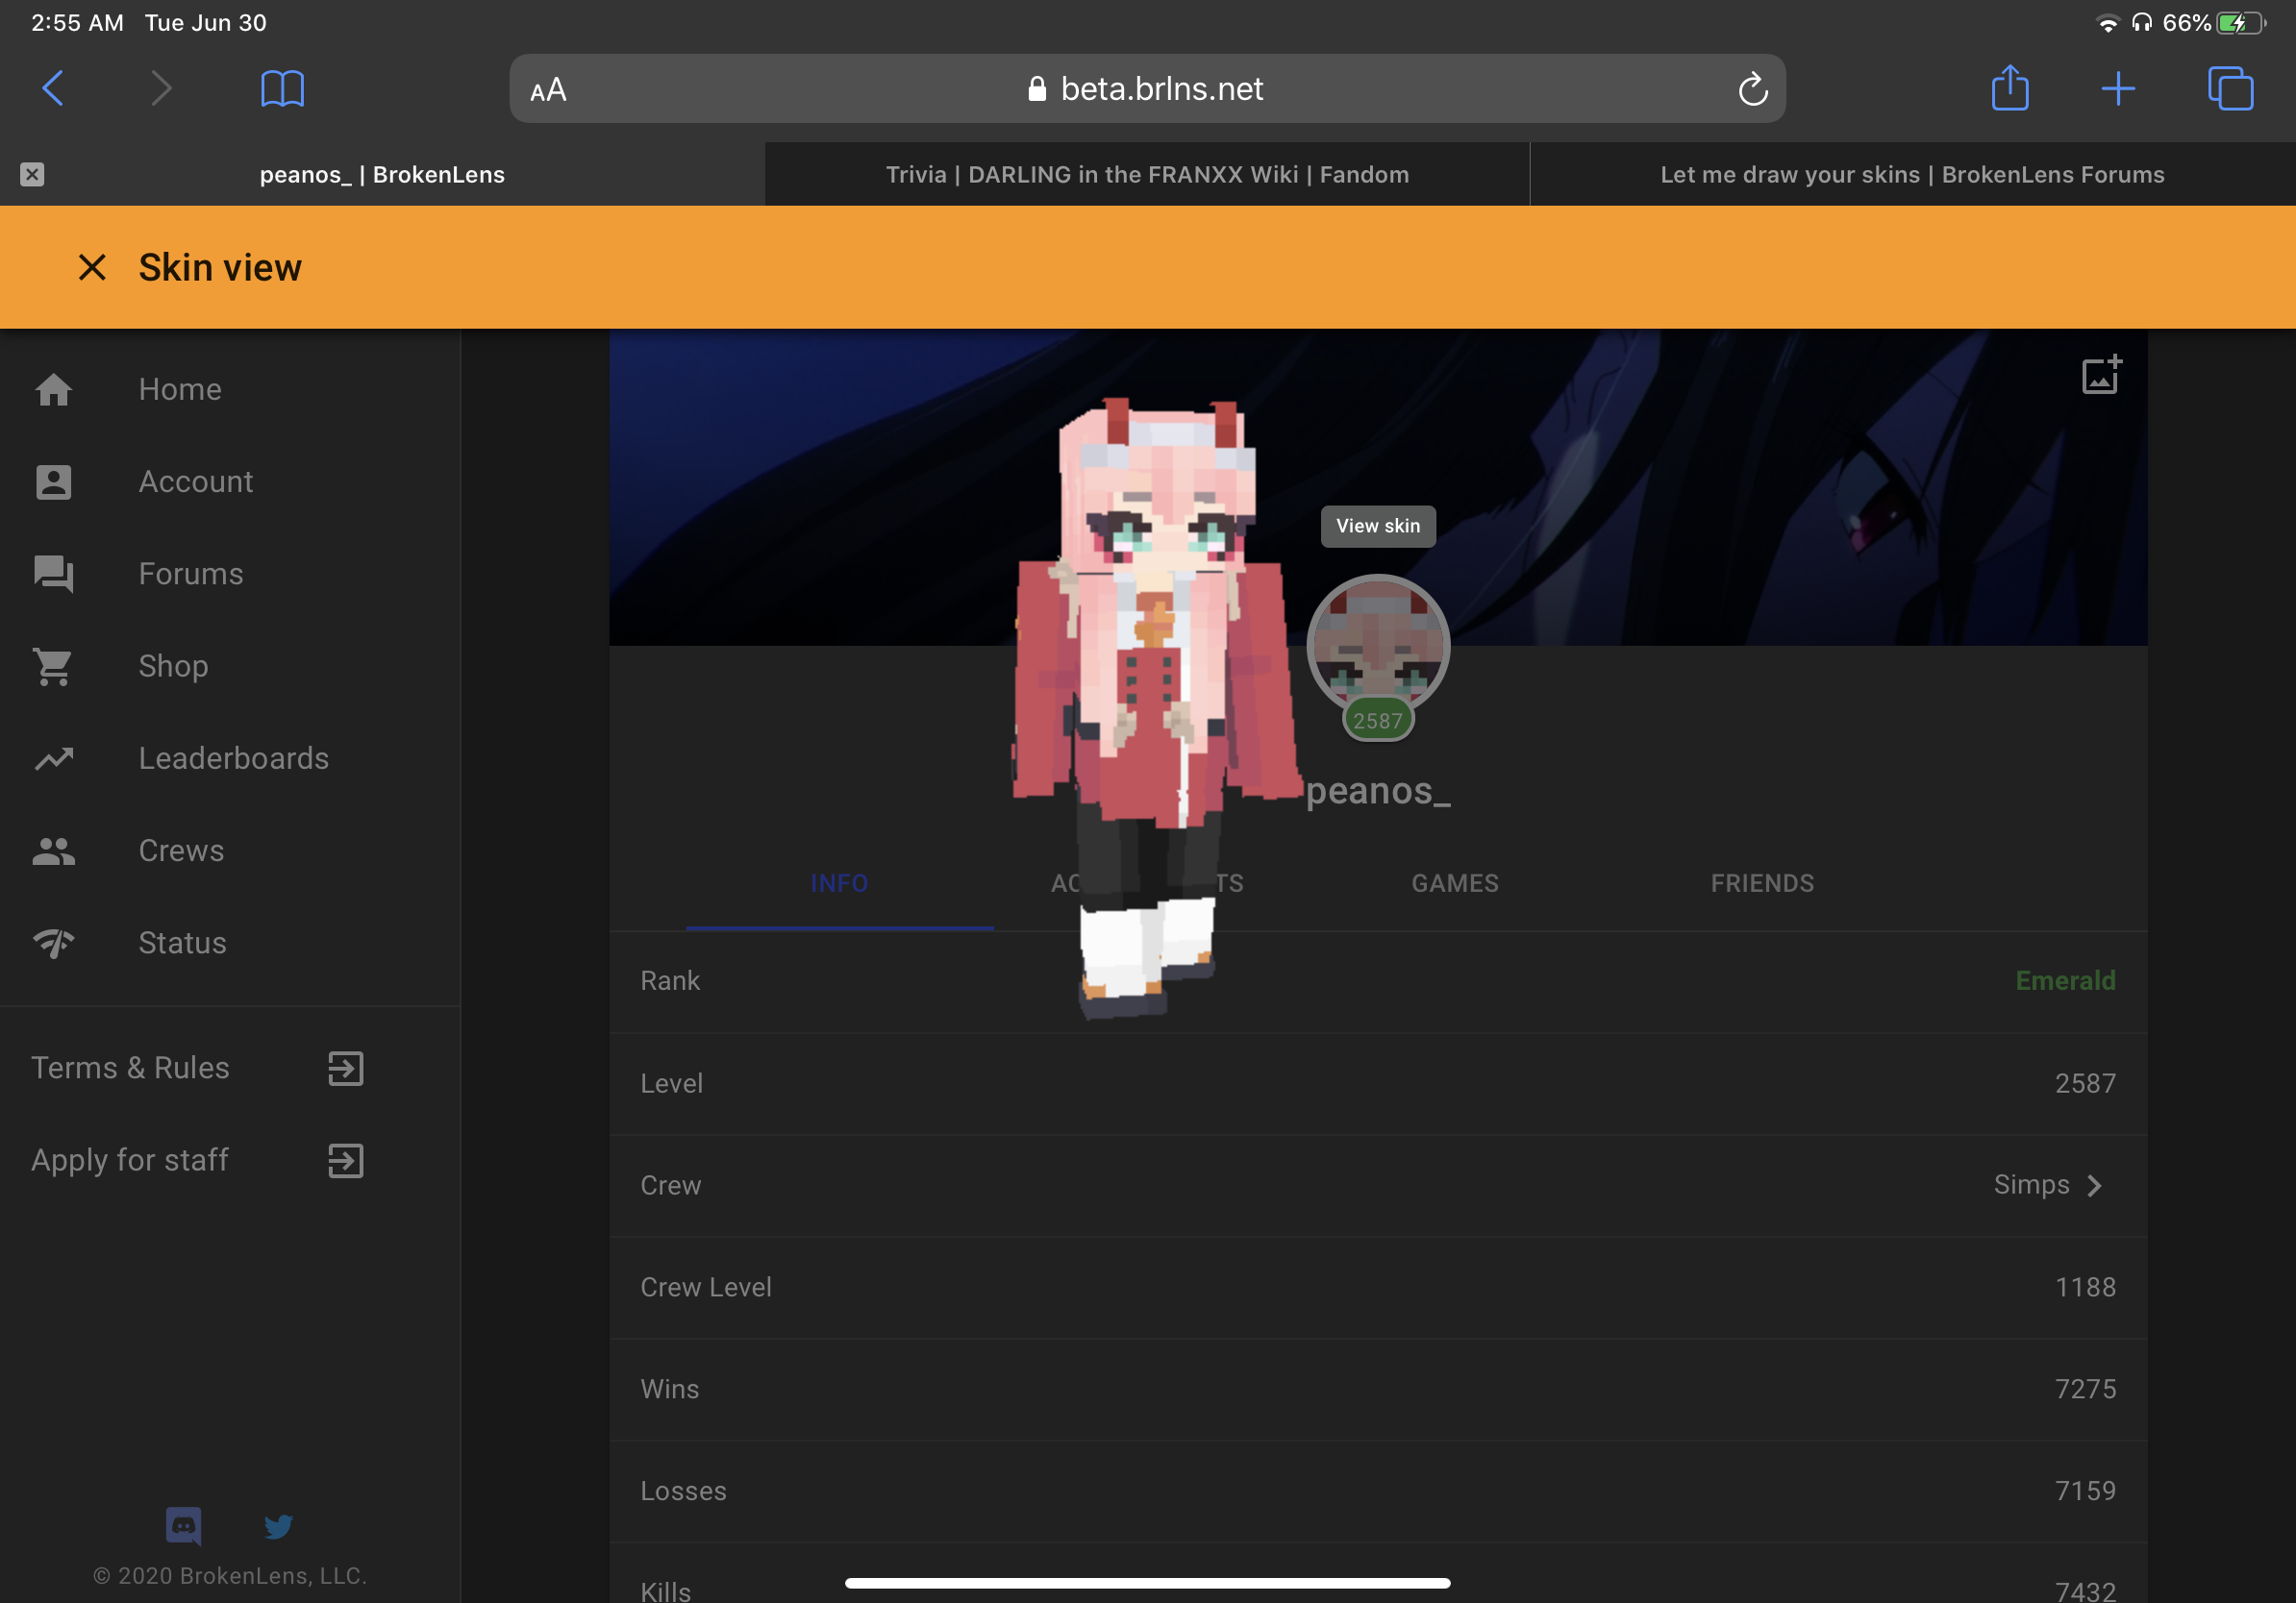This screenshot has width=2296, height=1603.
Task: Open the Account icon in sidebar
Action: 54,481
